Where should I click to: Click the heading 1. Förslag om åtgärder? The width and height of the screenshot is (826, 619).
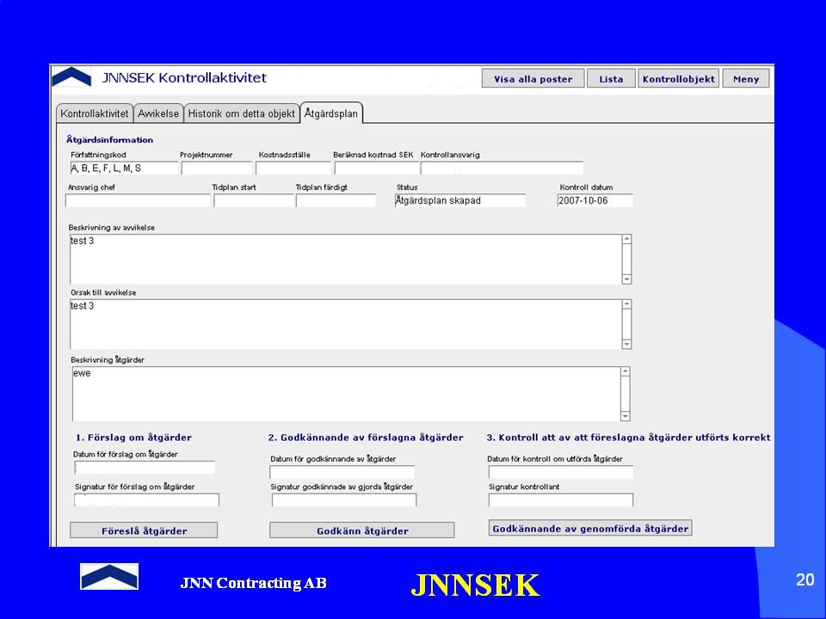[134, 438]
